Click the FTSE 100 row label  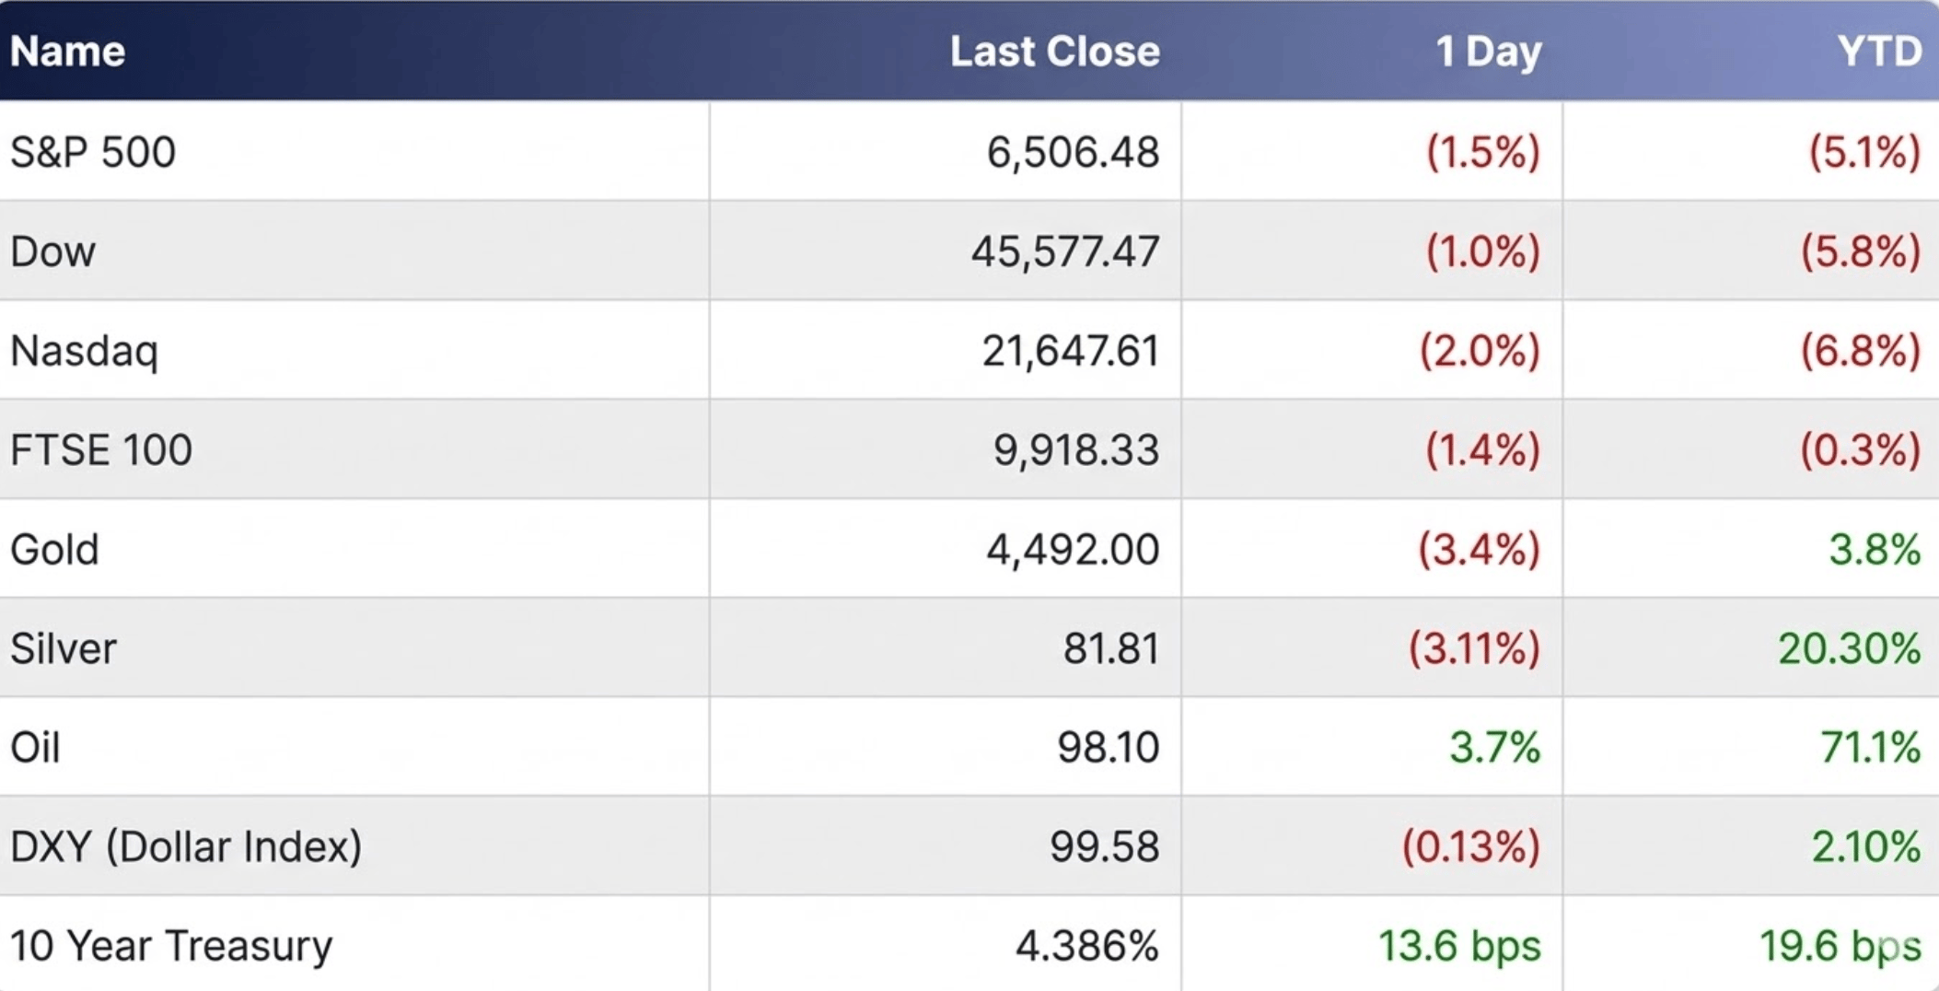[101, 450]
